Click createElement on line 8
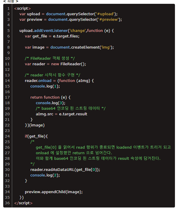Viewport: 177px width, 211px height. point(85,47)
